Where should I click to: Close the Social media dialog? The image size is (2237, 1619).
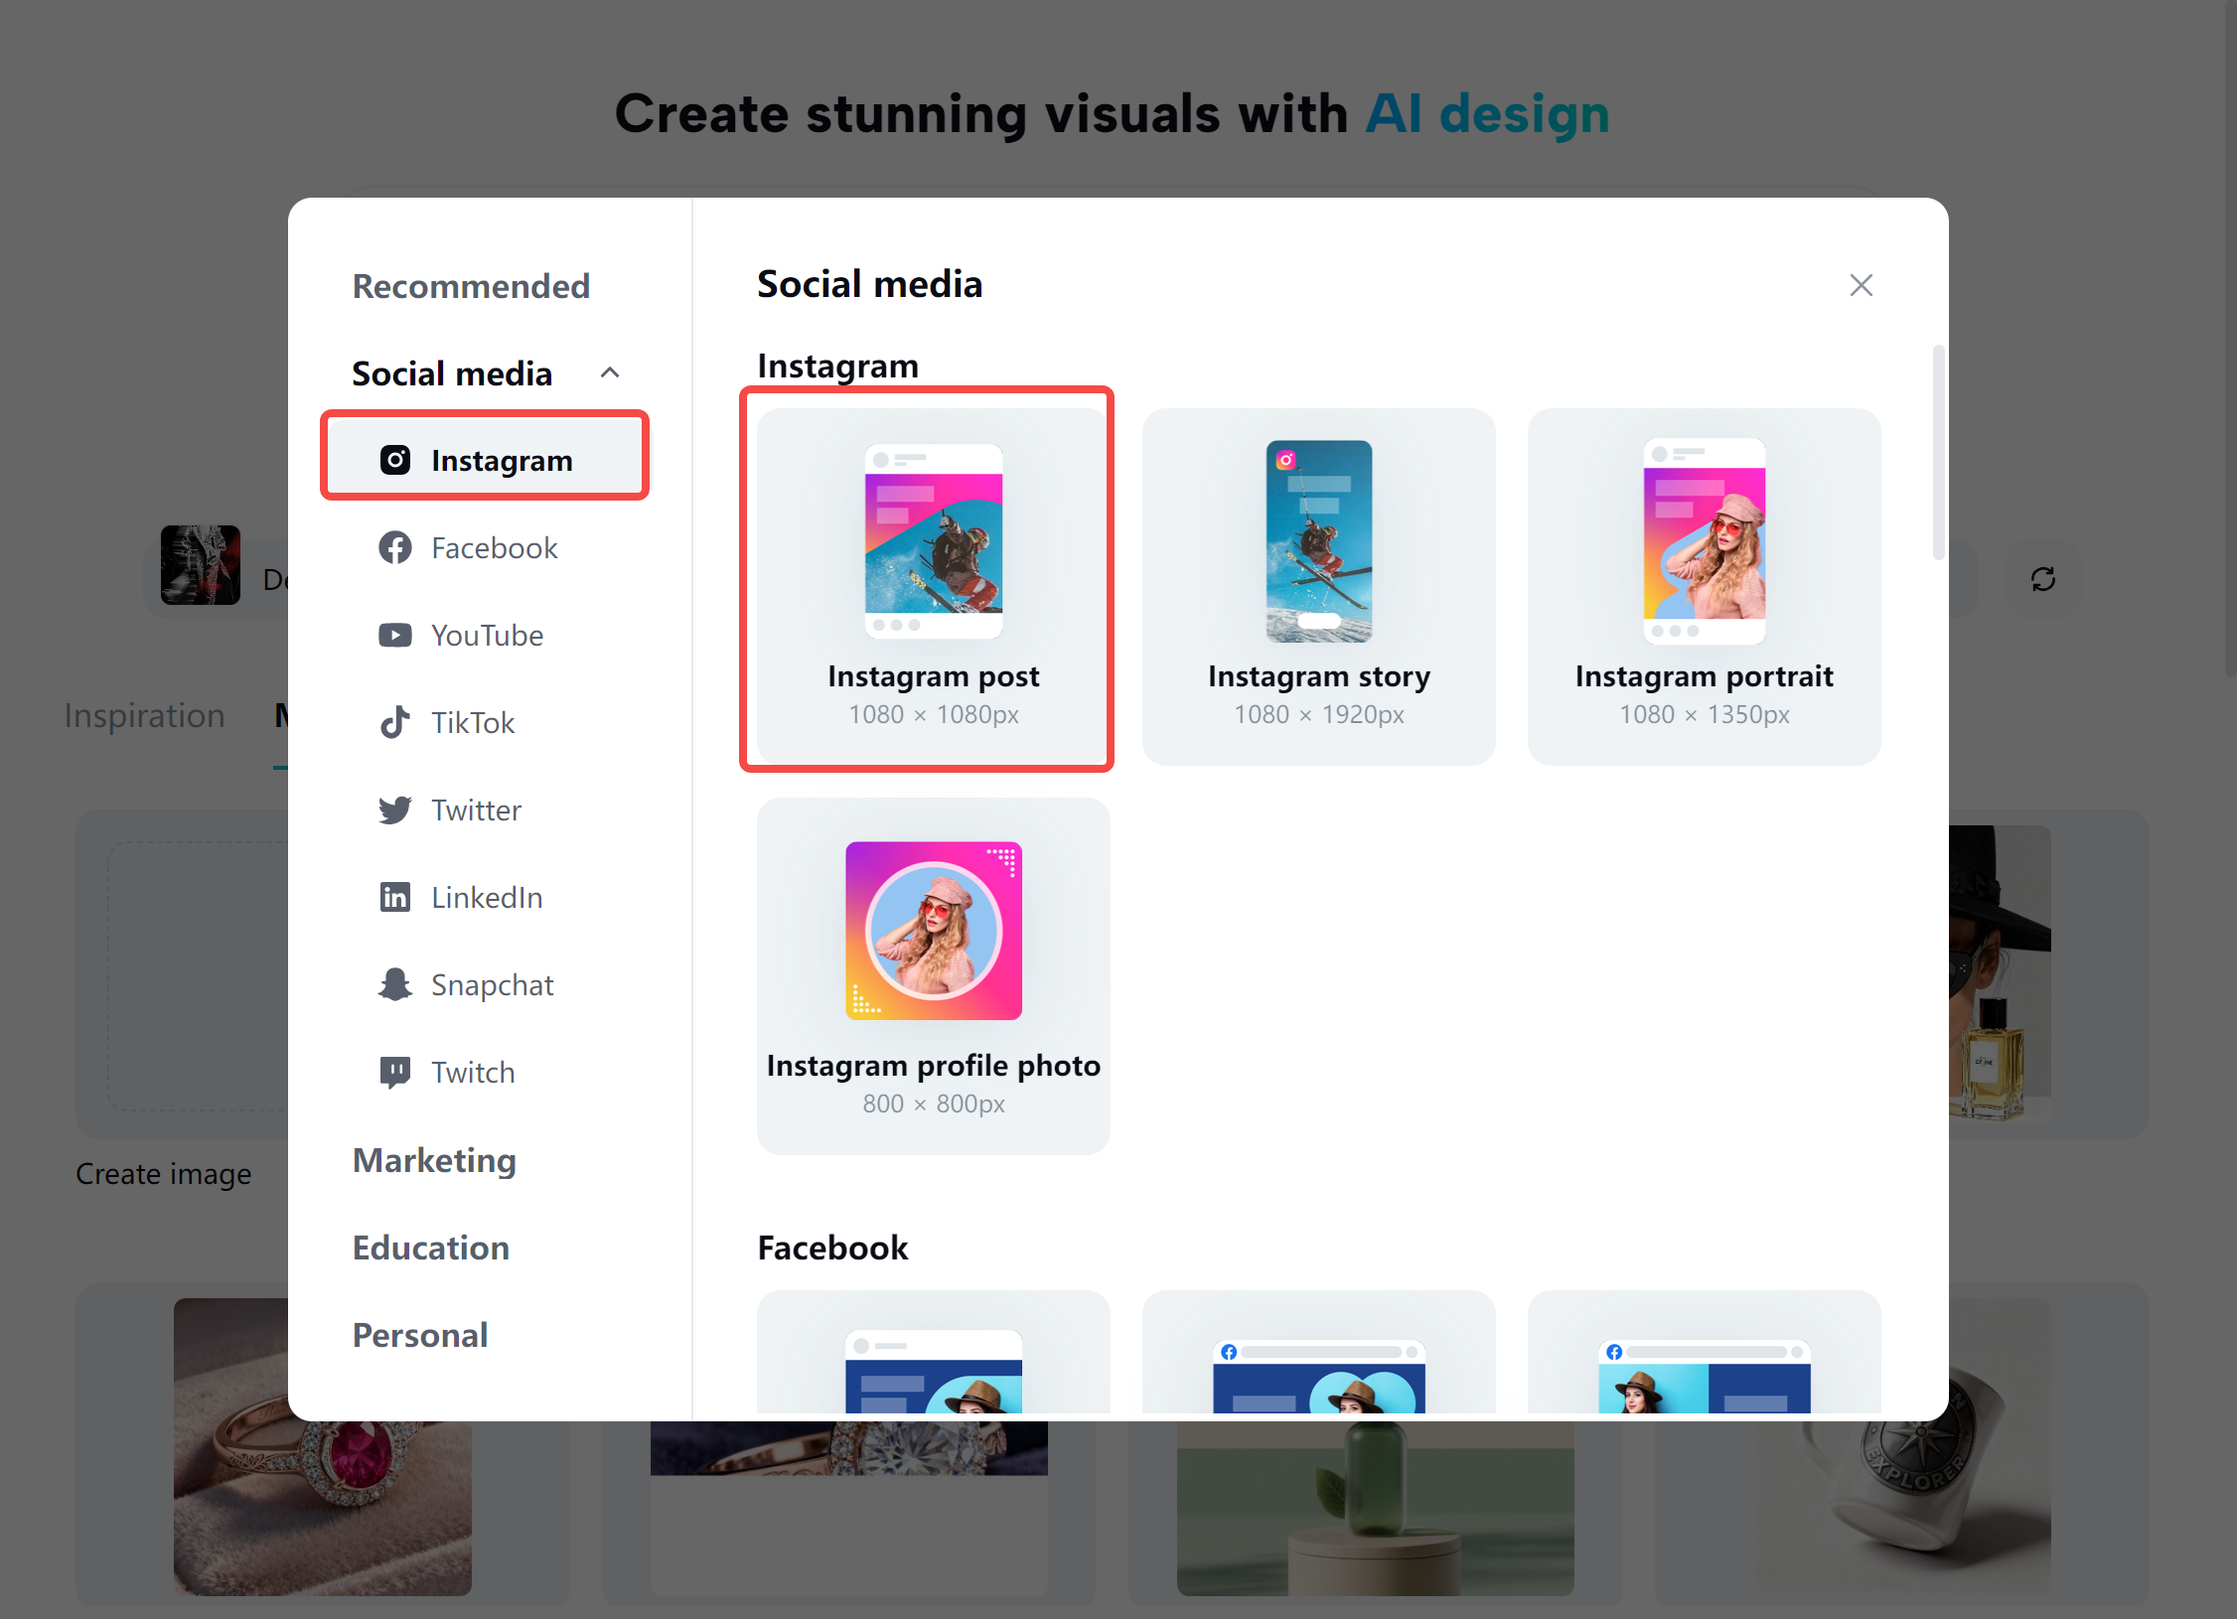[1861, 285]
